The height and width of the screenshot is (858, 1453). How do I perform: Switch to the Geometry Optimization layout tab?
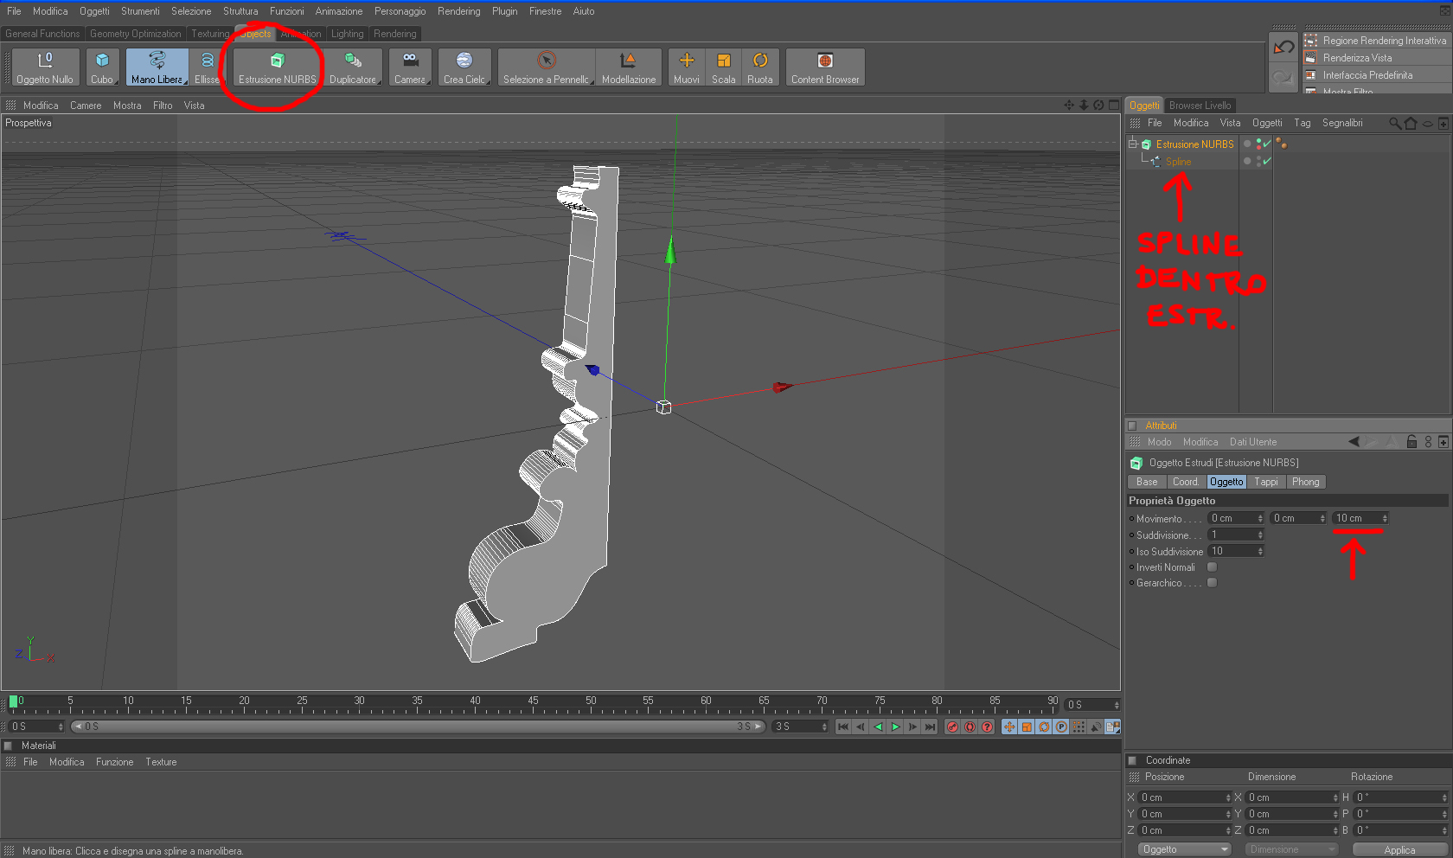click(136, 34)
